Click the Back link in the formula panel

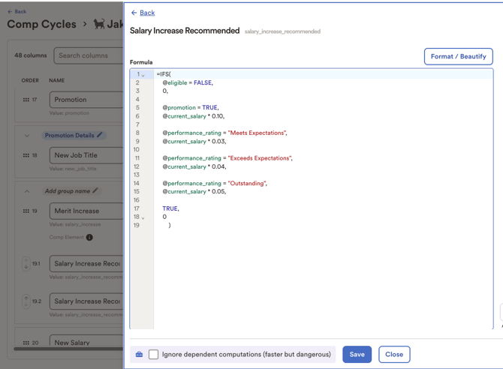point(147,13)
